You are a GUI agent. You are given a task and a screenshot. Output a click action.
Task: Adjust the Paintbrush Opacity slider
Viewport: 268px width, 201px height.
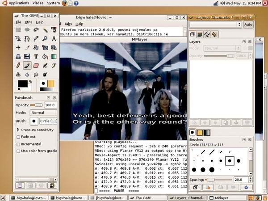36,105
